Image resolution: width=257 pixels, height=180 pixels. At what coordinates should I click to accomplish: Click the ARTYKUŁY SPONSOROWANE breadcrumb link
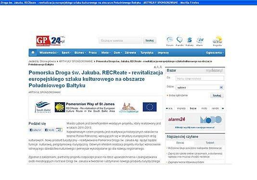[76, 61]
